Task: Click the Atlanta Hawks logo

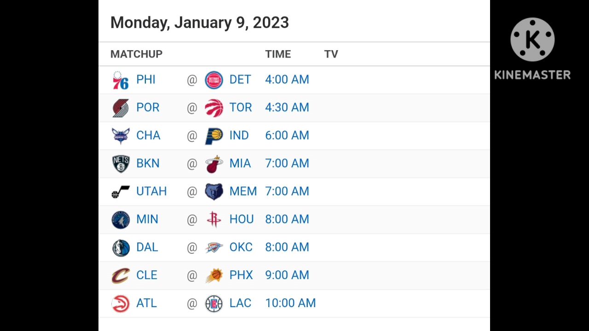Action: coord(121,303)
